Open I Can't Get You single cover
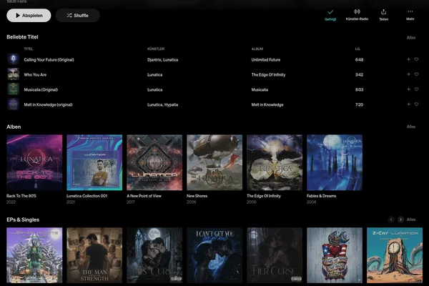Screen dimensions: 429x286 (x=214, y=255)
